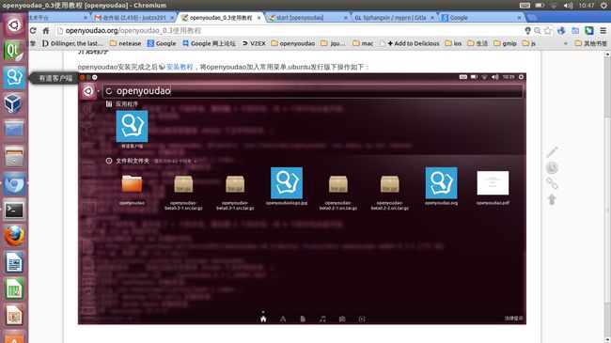Switch to the bjzhangxin / mypro GitLab tab
611x343 pixels.
395,18
